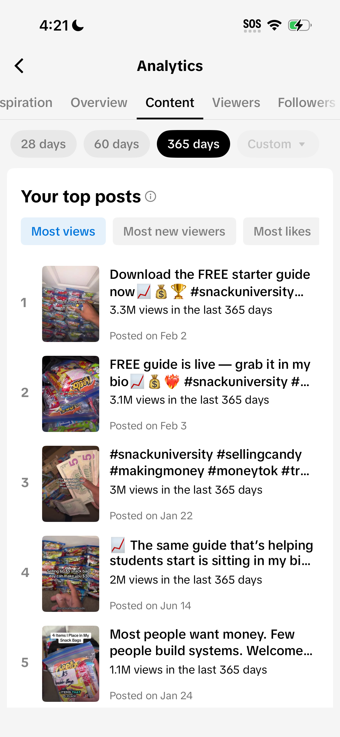Open the Followers tab
Screen dimensions: 340x737
[307, 103]
